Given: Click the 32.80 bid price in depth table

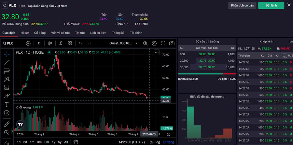Looking at the screenshot, I should pos(203,54).
